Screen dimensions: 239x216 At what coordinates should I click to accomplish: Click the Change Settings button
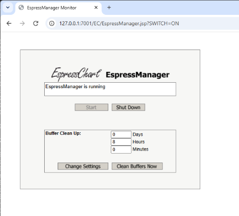(83, 166)
